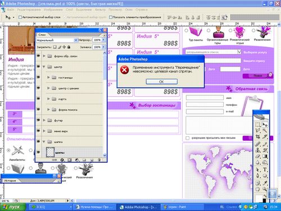Select the Brush tool
Screen dimensions: 281x211
pos(265,144)
